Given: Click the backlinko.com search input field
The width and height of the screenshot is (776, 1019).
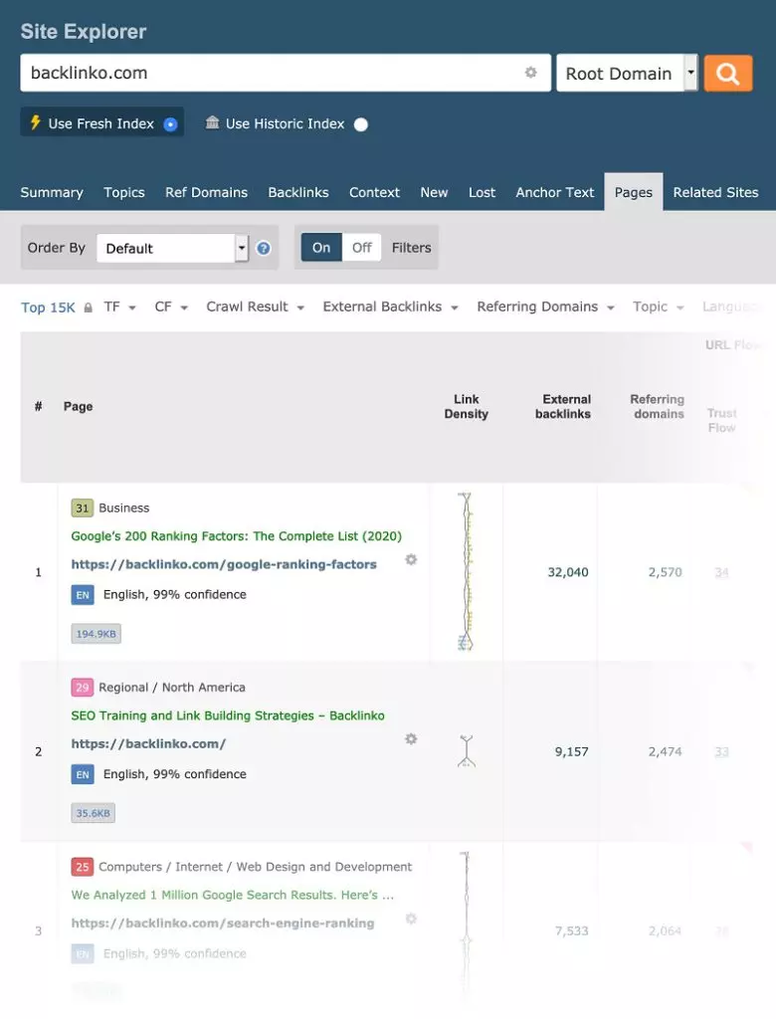Looking at the screenshot, I should click(x=269, y=73).
